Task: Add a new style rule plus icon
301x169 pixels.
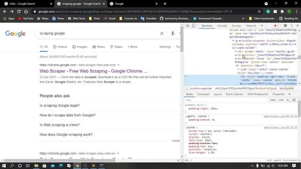Action: 288,100
